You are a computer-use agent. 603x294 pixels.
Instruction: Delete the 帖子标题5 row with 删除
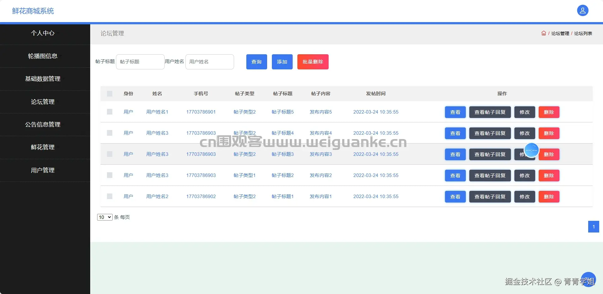pyautogui.click(x=549, y=112)
